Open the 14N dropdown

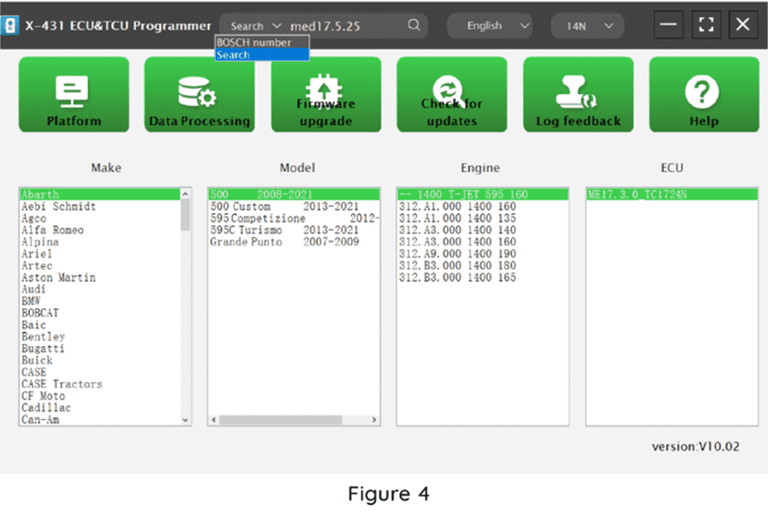point(588,26)
